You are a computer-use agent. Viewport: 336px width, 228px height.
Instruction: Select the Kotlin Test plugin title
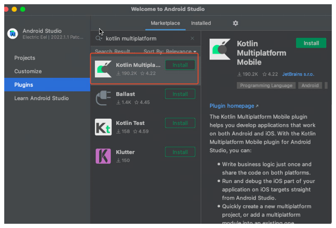[130, 123]
